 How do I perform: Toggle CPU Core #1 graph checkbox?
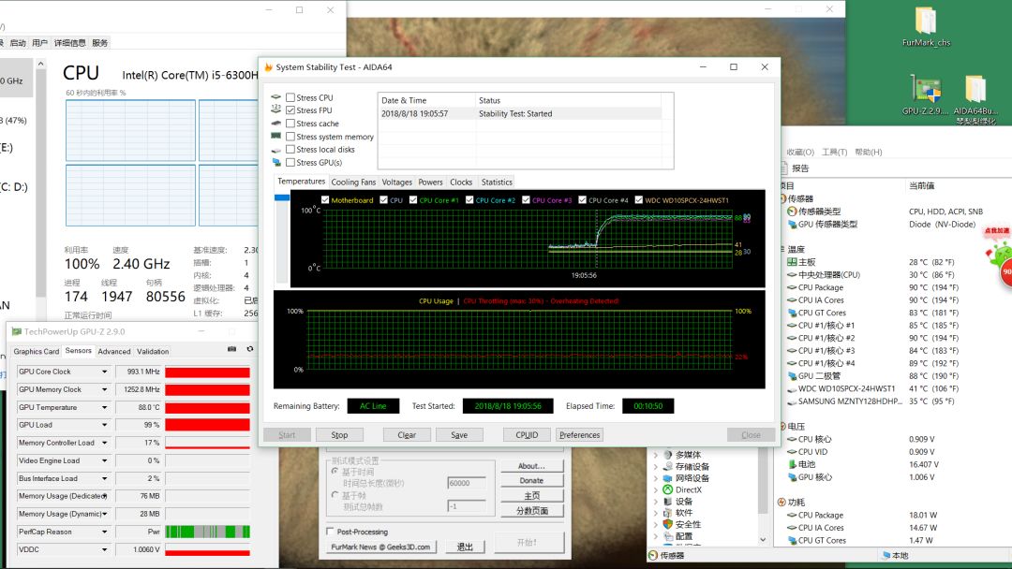(x=413, y=199)
